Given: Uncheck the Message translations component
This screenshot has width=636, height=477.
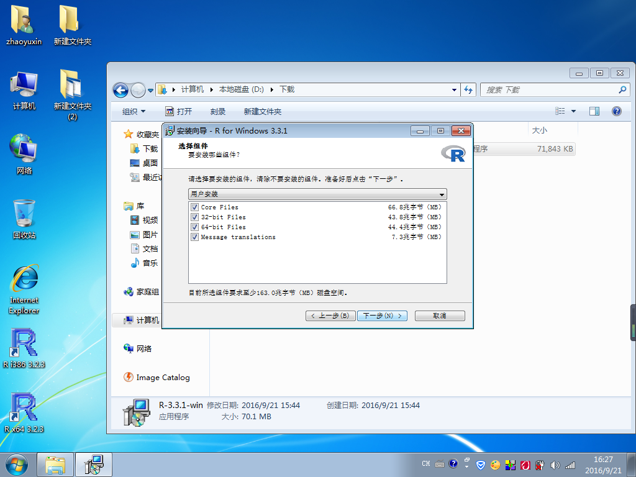Looking at the screenshot, I should click(194, 237).
